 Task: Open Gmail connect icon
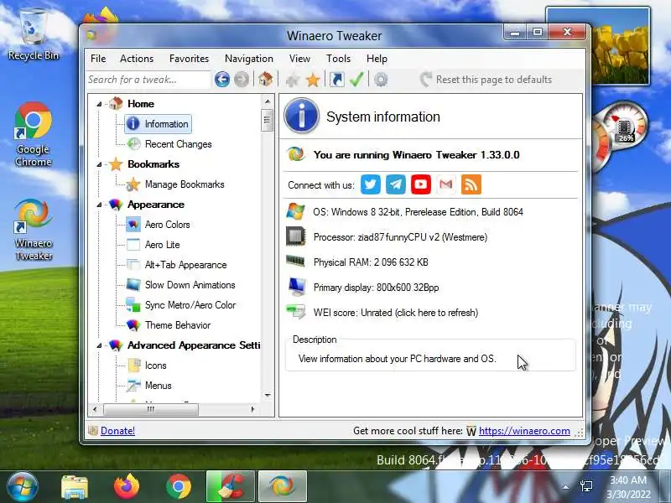(446, 184)
